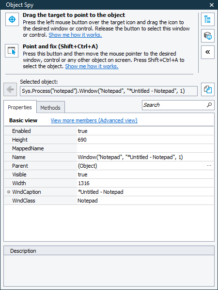
Task: Click the map object monitor icon
Action: pyautogui.click(x=208, y=35)
